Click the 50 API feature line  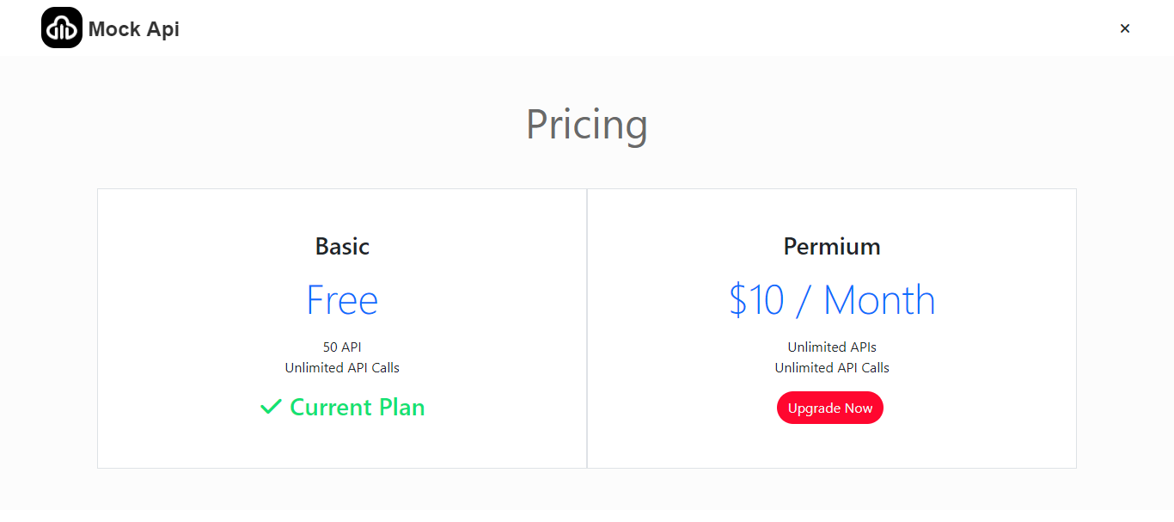pos(342,347)
